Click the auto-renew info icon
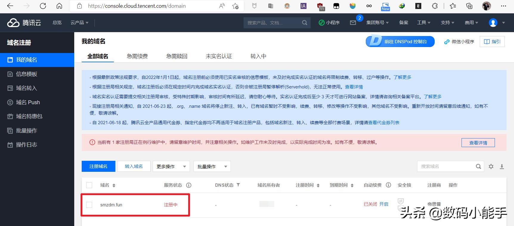Screen dimensions: 514x226 click(388, 185)
